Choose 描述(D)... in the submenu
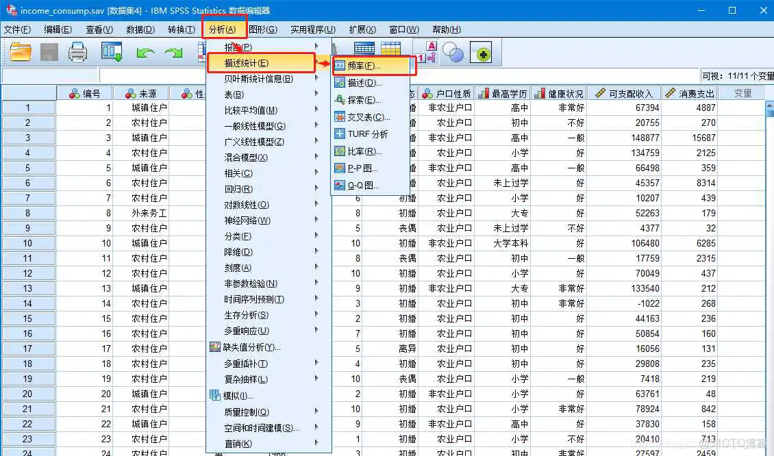This screenshot has height=456, width=774. coord(370,83)
